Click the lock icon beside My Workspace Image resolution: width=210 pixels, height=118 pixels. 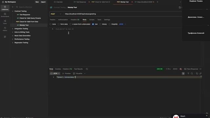point(3,2)
